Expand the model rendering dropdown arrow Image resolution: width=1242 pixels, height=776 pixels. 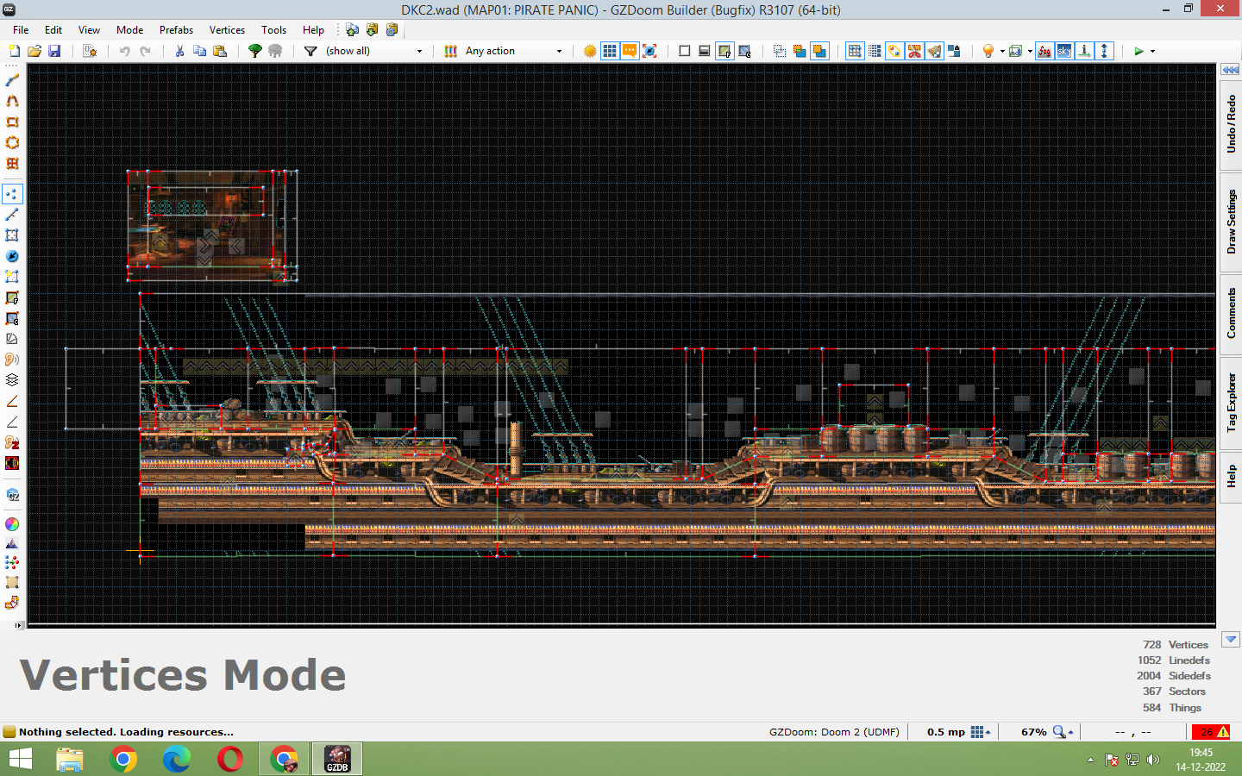(1030, 51)
